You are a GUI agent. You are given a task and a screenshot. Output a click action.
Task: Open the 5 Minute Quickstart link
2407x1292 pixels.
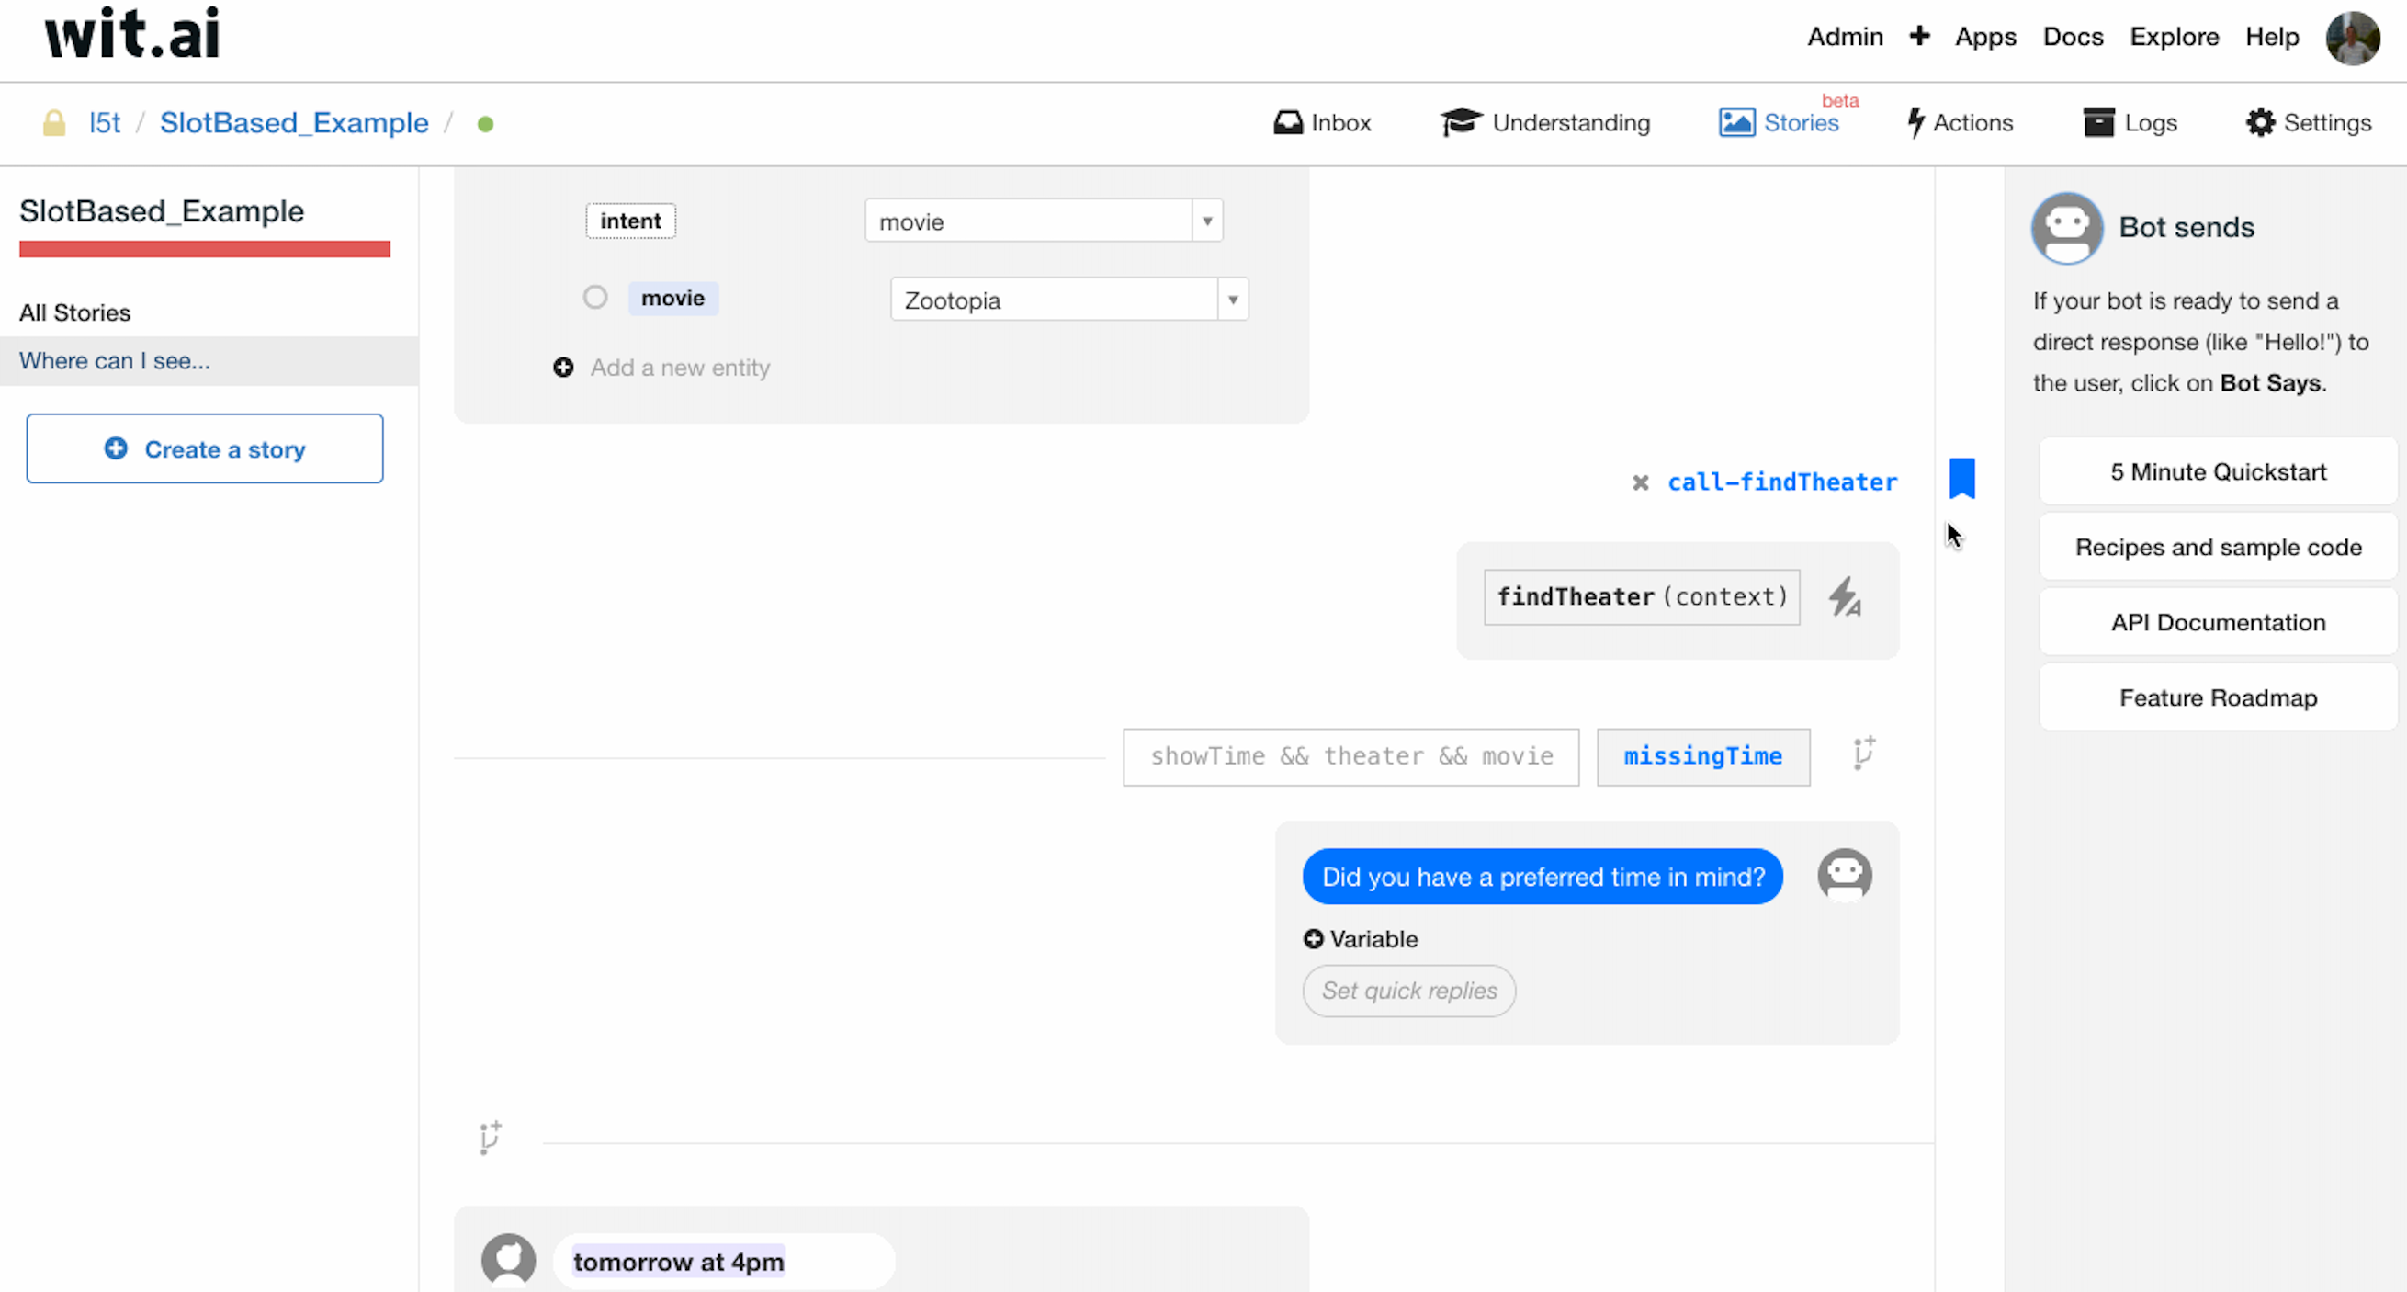(2218, 471)
